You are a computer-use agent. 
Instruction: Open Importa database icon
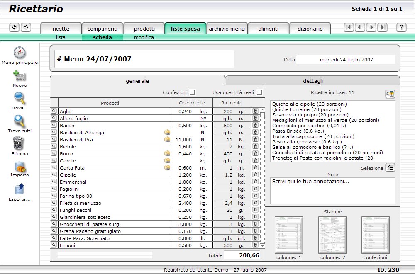pyautogui.click(x=20, y=167)
